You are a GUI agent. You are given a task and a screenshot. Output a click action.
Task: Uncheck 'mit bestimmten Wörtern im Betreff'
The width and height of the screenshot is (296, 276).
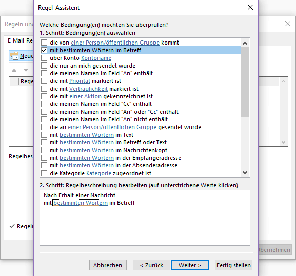click(x=44, y=50)
